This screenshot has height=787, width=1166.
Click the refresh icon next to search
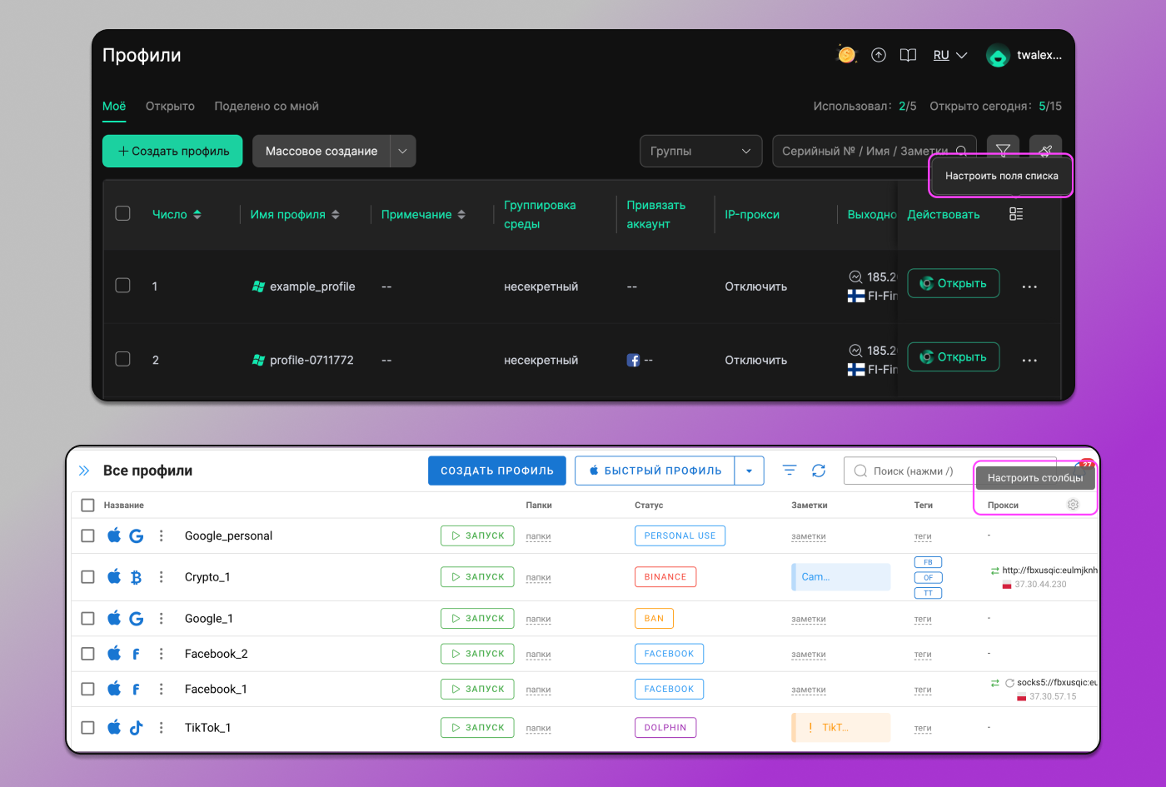pyautogui.click(x=819, y=471)
